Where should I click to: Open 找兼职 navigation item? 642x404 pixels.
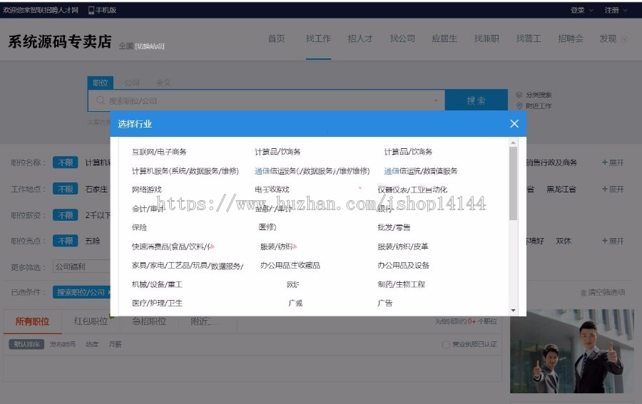pyautogui.click(x=486, y=39)
